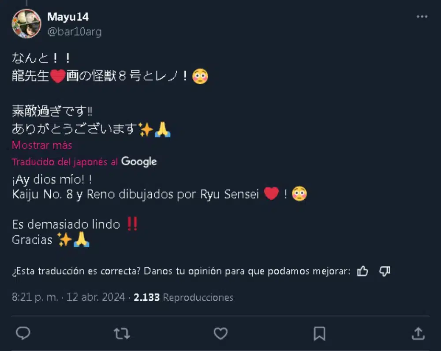
Task: Open the share post options
Action: pyautogui.click(x=418, y=333)
